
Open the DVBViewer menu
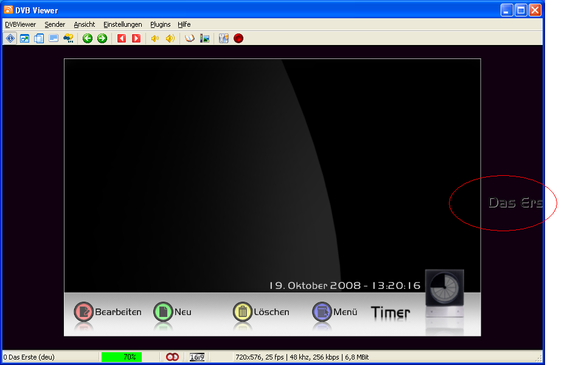21,24
